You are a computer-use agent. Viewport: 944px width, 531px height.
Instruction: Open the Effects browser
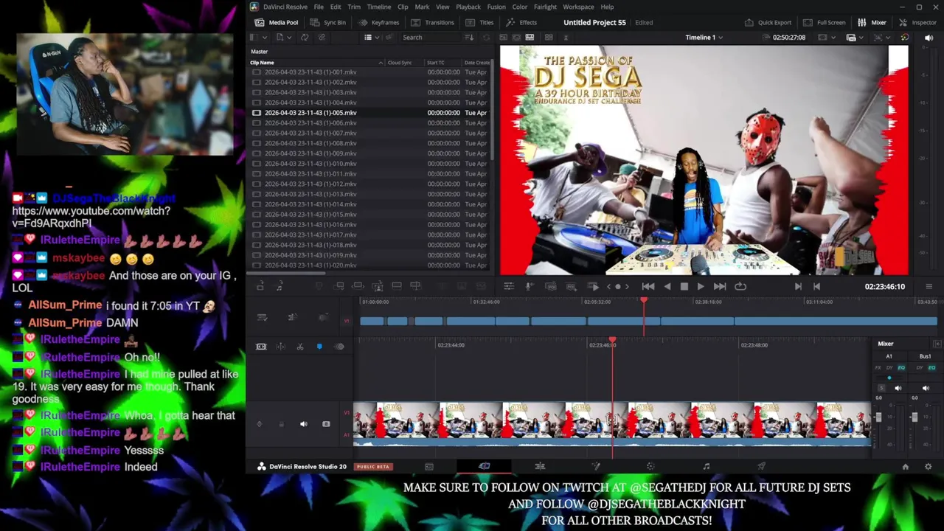(521, 22)
